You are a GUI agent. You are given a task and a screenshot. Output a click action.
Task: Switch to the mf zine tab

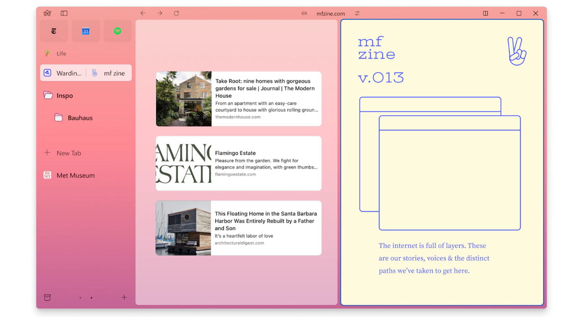click(x=109, y=73)
